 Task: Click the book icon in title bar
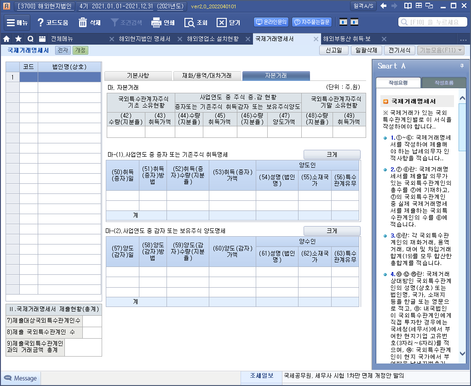[408, 6]
